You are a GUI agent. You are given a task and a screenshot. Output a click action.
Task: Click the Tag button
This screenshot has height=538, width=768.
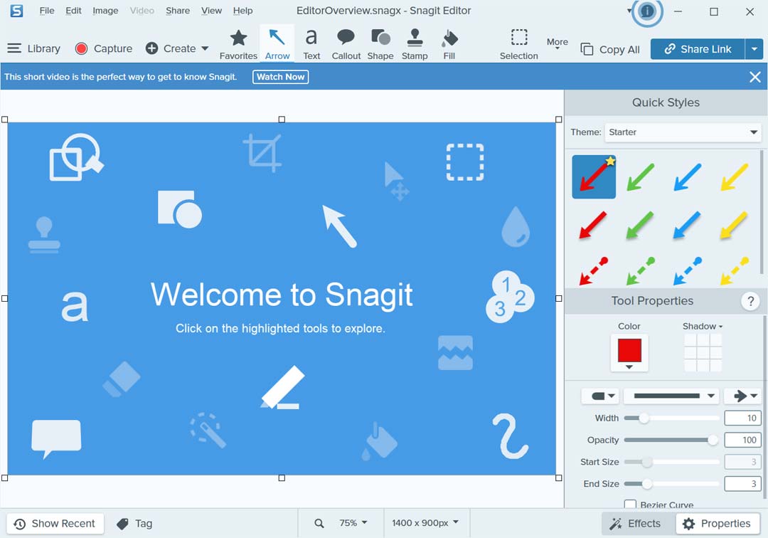click(x=134, y=523)
